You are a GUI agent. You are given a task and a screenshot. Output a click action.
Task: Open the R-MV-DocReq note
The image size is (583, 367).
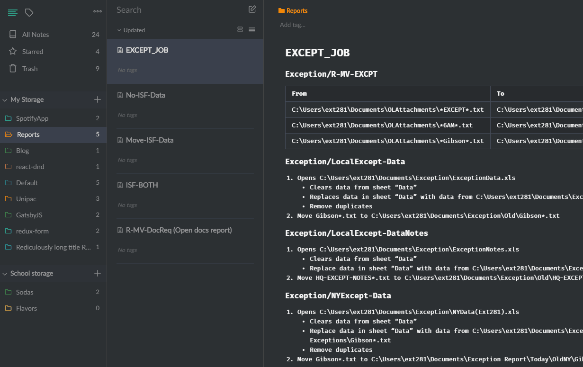[179, 230]
